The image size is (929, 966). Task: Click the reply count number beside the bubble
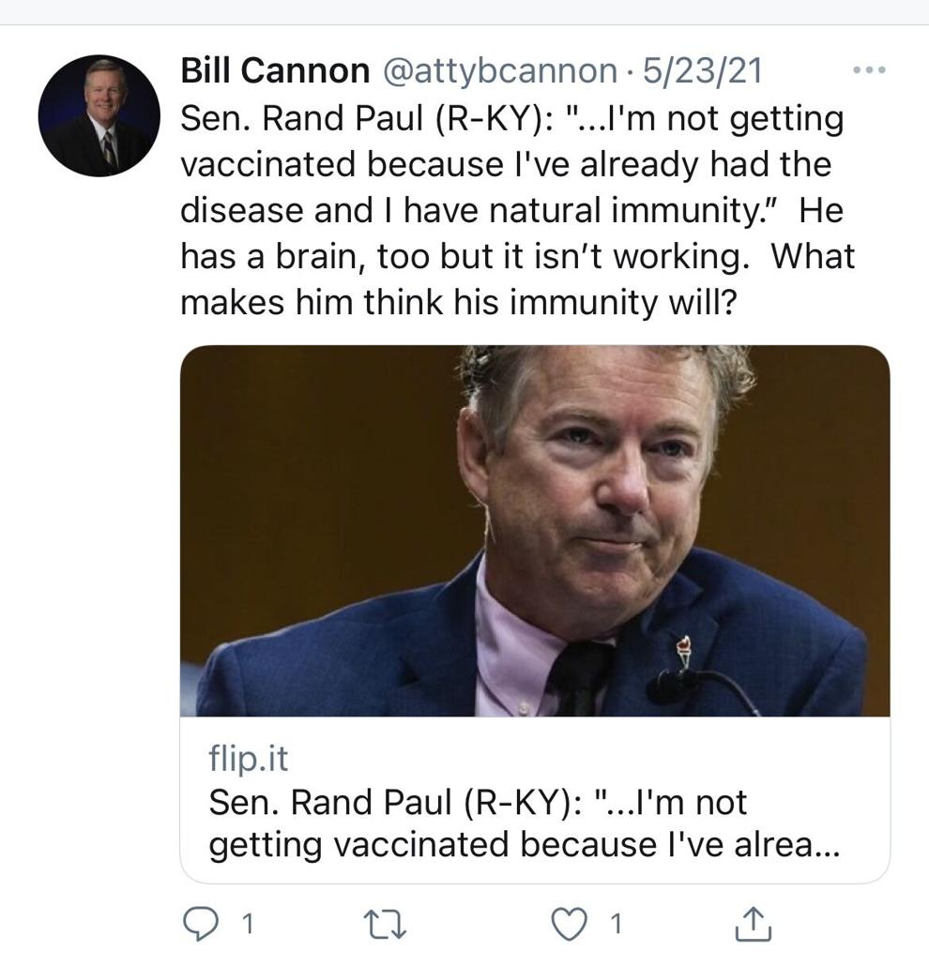click(x=247, y=924)
